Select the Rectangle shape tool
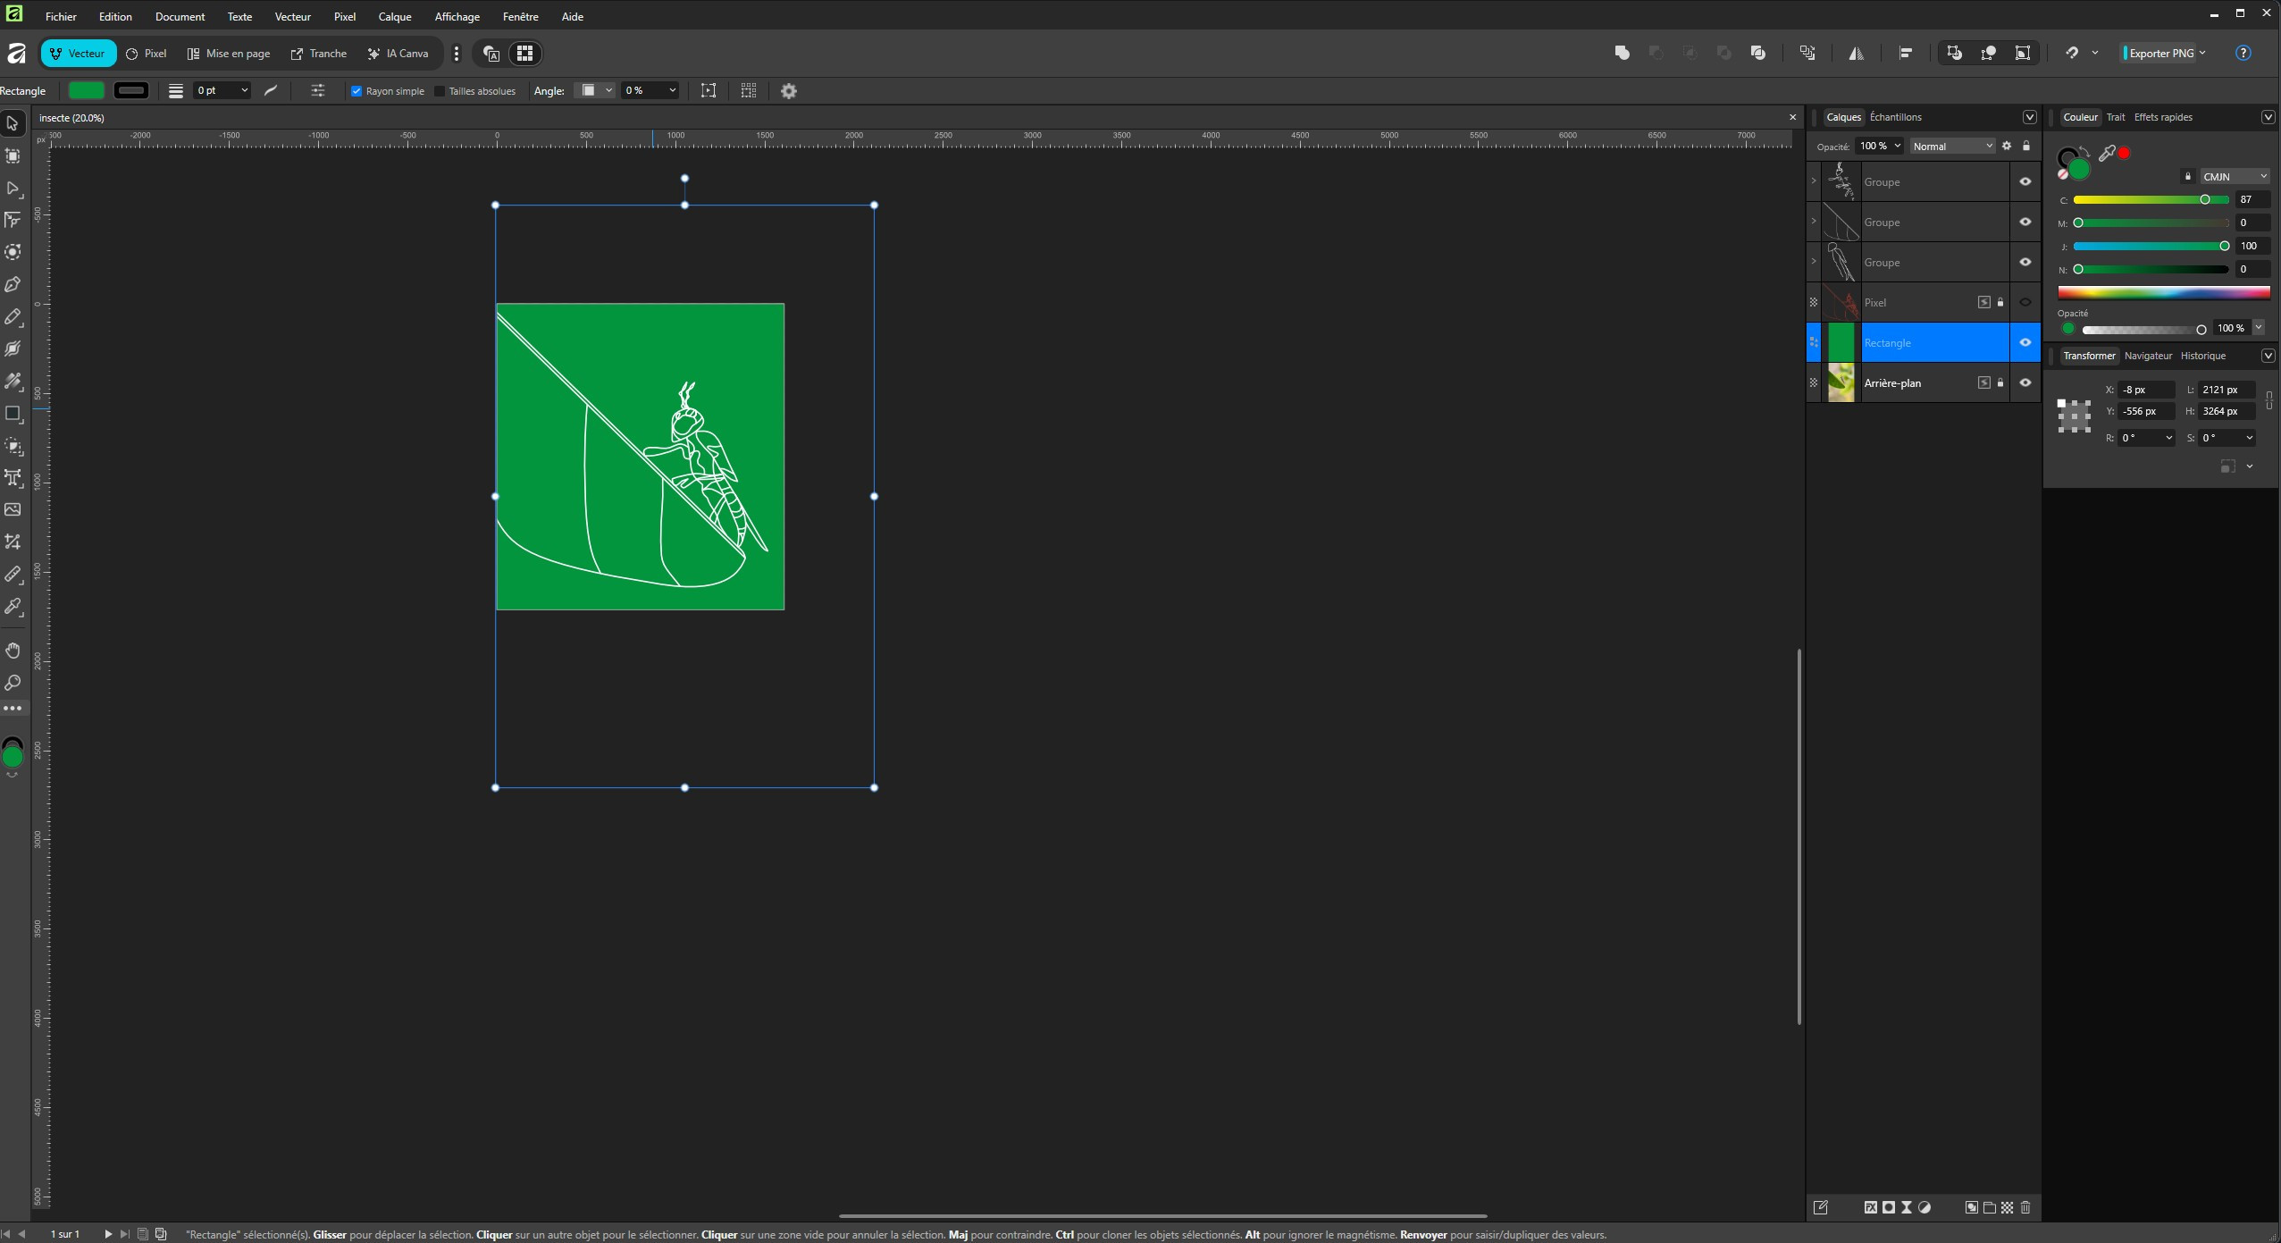 [13, 414]
